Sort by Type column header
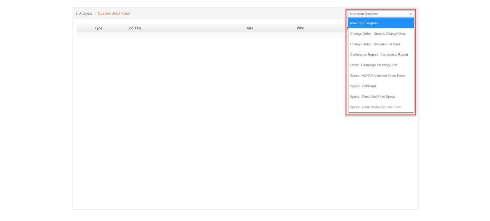 tap(98, 28)
